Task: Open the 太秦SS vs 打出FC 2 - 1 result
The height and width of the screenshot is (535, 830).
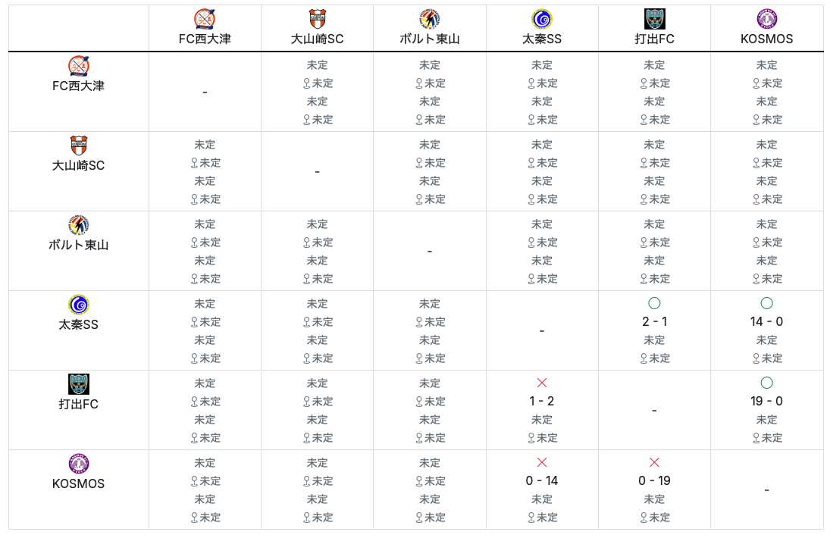Action: tap(654, 321)
